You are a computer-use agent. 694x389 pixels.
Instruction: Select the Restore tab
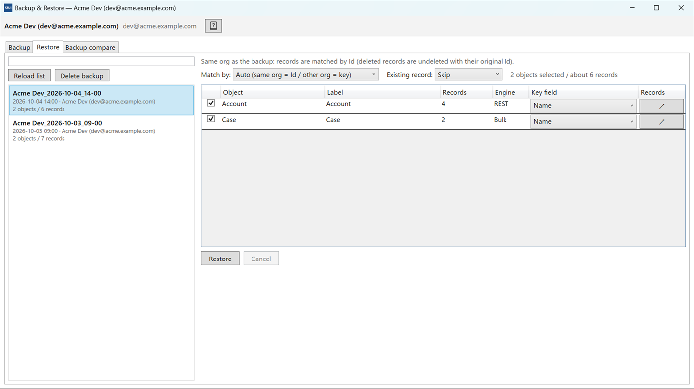pos(48,47)
